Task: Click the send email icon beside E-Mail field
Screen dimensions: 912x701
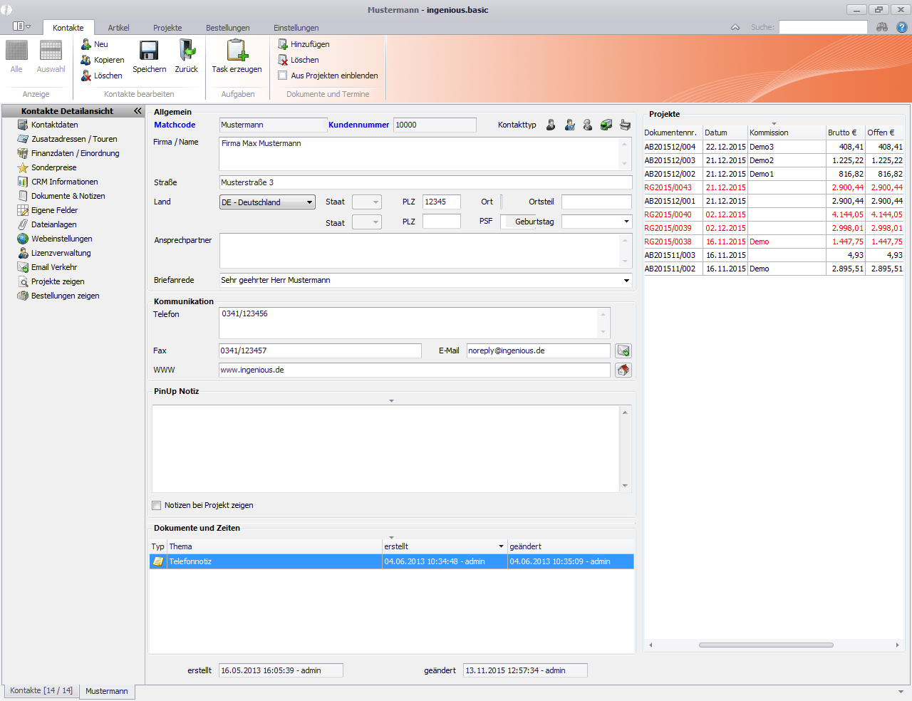Action: click(623, 350)
